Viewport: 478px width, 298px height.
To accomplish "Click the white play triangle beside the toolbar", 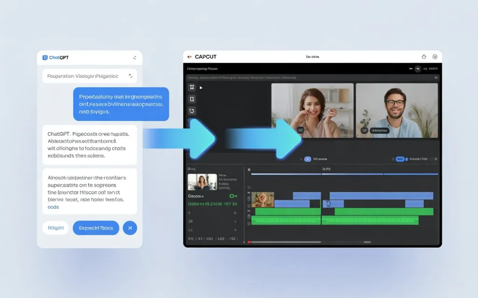I will [x=201, y=88].
